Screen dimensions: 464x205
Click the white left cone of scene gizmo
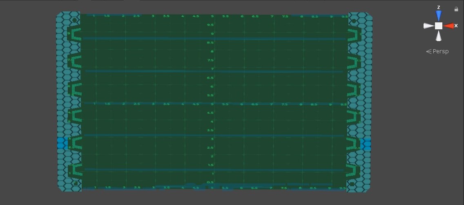click(x=429, y=26)
